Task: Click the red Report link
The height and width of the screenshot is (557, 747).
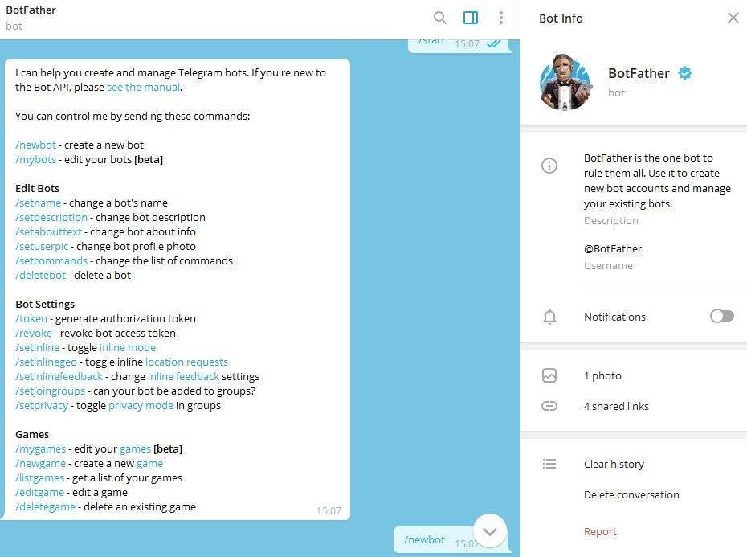Action: 600,532
